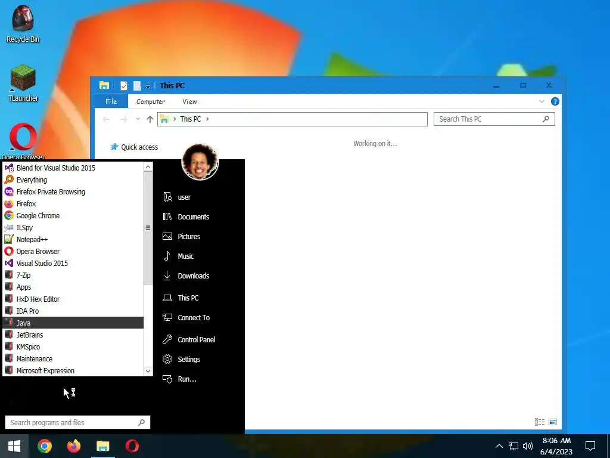This screenshot has width=610, height=458.
Task: Expand the highlighted Java folder
Action: click(x=73, y=323)
